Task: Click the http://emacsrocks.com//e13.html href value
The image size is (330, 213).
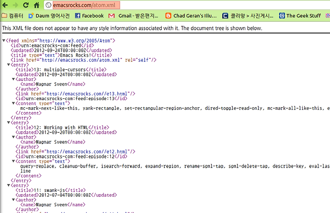Action: (x=87, y=94)
